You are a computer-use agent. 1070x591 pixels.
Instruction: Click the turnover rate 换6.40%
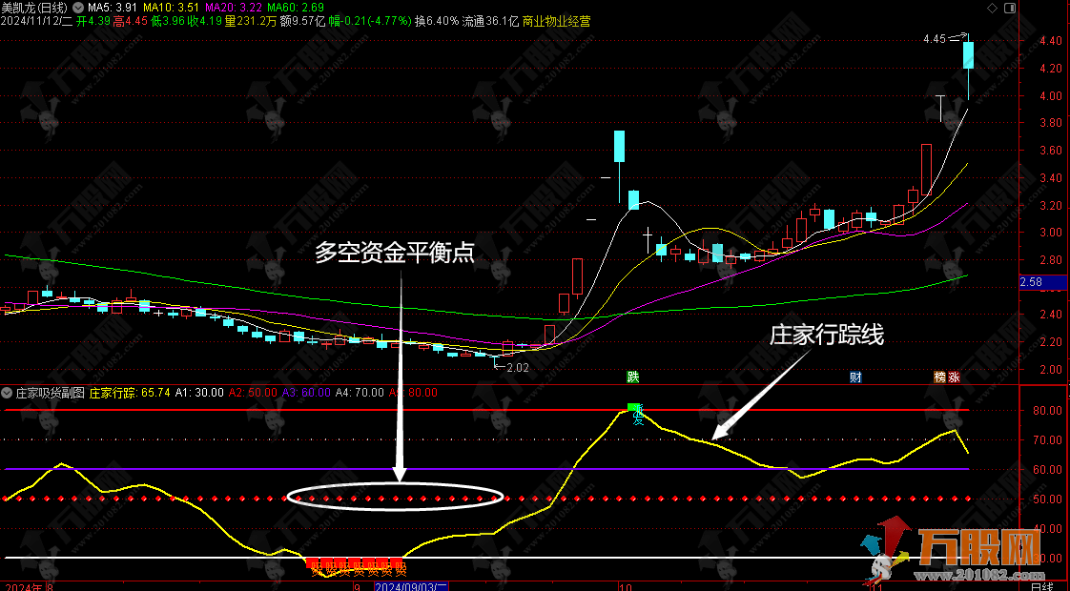click(x=437, y=21)
